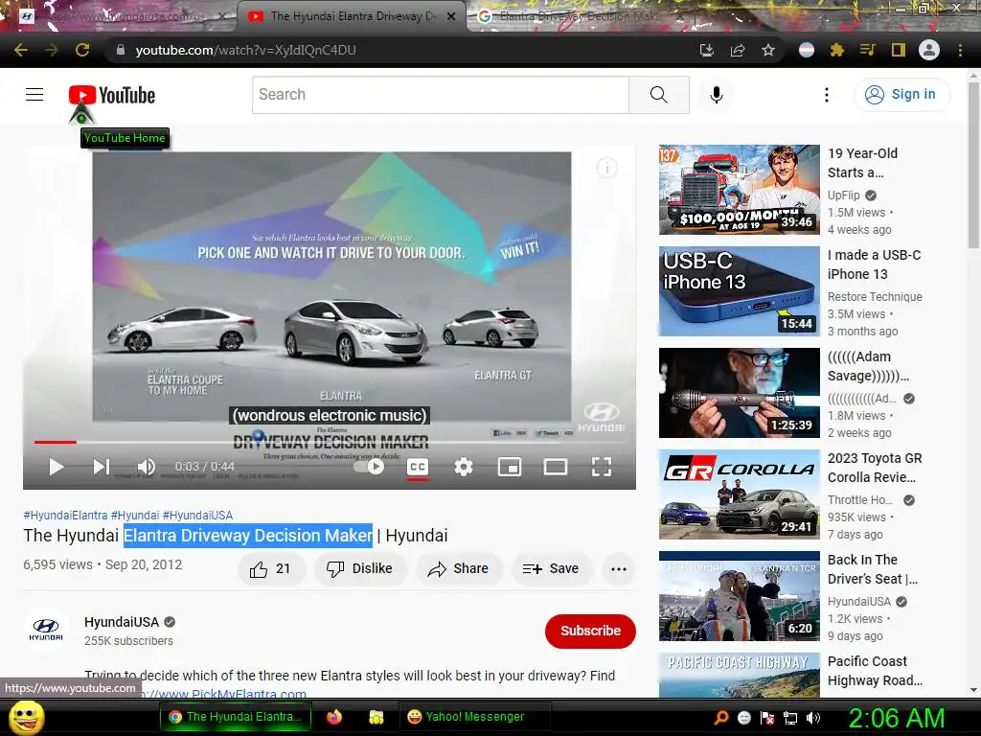Screen dimensions: 981x736
Task: Click the system tray volume icon
Action: pyautogui.click(x=813, y=718)
